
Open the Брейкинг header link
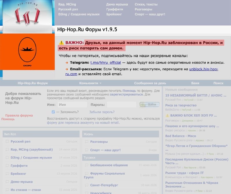coord(114,14)
